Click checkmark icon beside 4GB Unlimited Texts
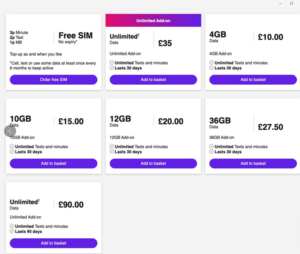Screen dimensions: 300x254 point(211,63)
